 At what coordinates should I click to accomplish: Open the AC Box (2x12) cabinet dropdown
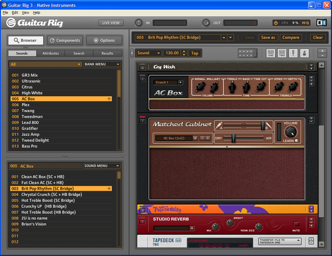point(195,138)
